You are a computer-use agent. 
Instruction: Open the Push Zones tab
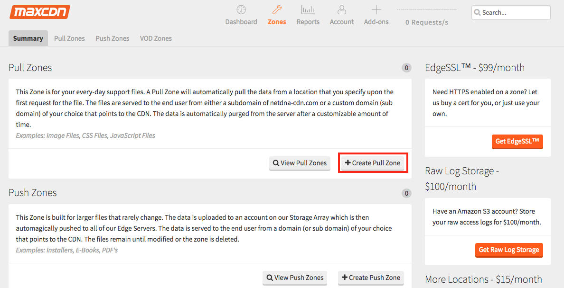coord(113,38)
